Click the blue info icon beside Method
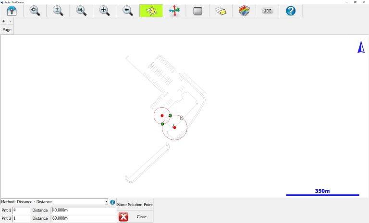 [112, 202]
